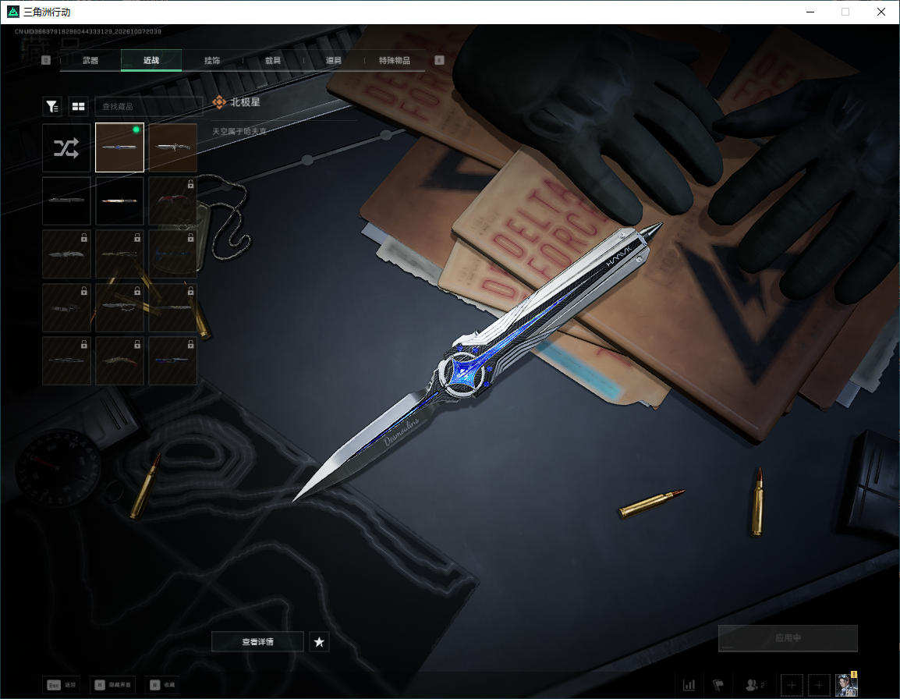The height and width of the screenshot is (699, 900).
Task: Select the locked blue knife in the last row
Action: pos(173,360)
